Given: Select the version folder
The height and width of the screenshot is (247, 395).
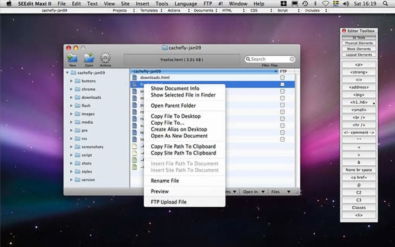Looking at the screenshot, I should click(x=88, y=180).
